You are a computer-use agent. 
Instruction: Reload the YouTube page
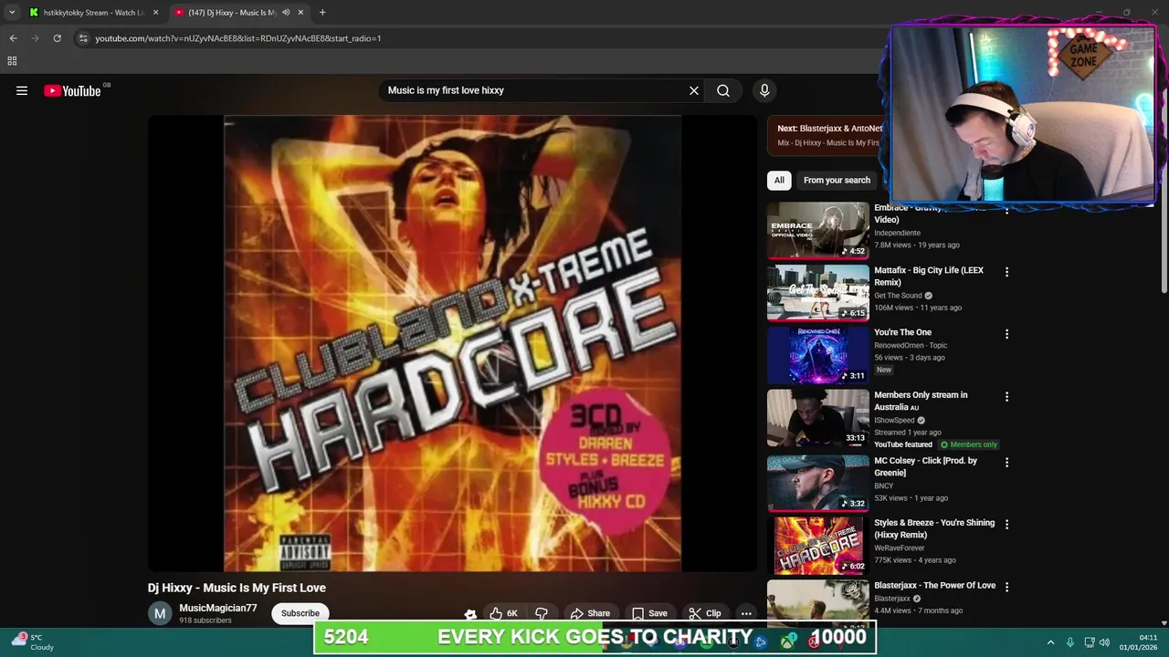click(57, 38)
